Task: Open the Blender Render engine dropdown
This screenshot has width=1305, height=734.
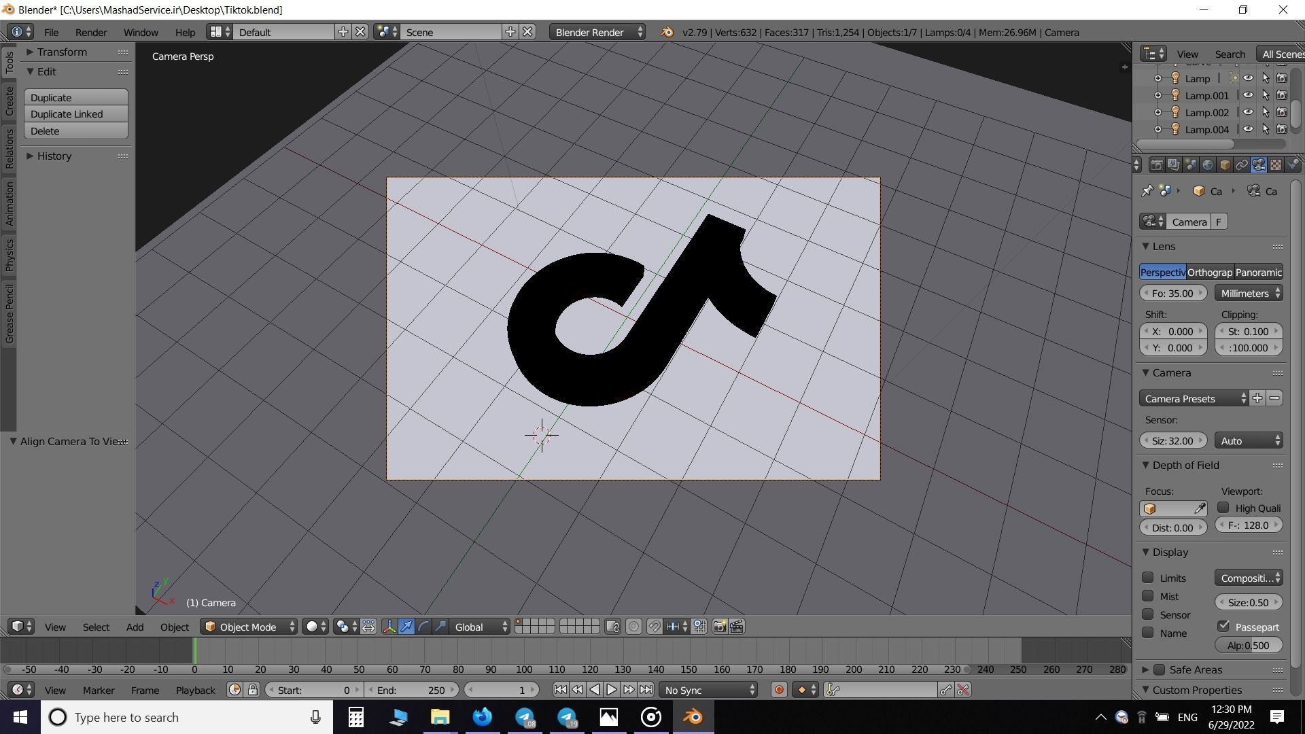Action: 597,32
